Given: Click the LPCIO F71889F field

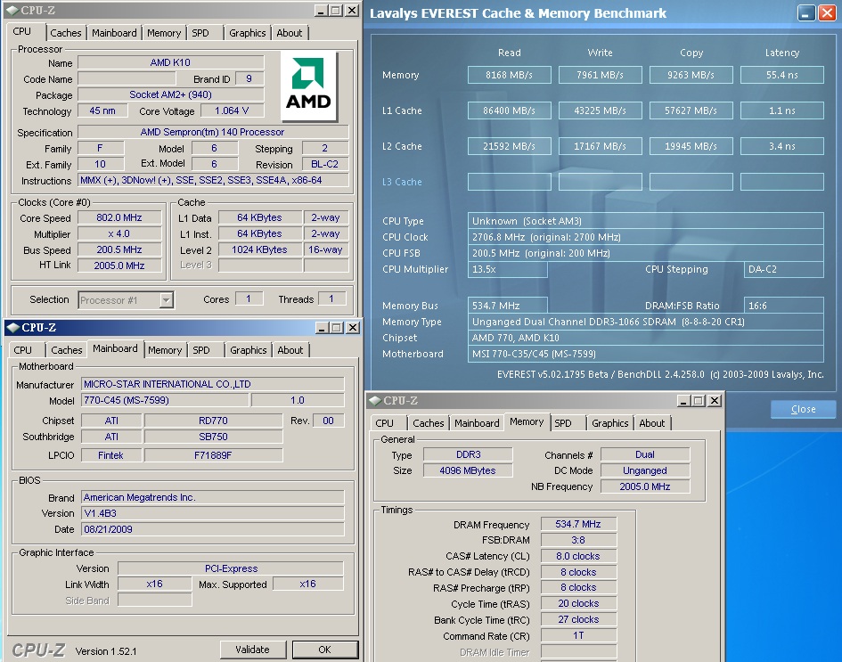Looking at the screenshot, I should click(213, 455).
